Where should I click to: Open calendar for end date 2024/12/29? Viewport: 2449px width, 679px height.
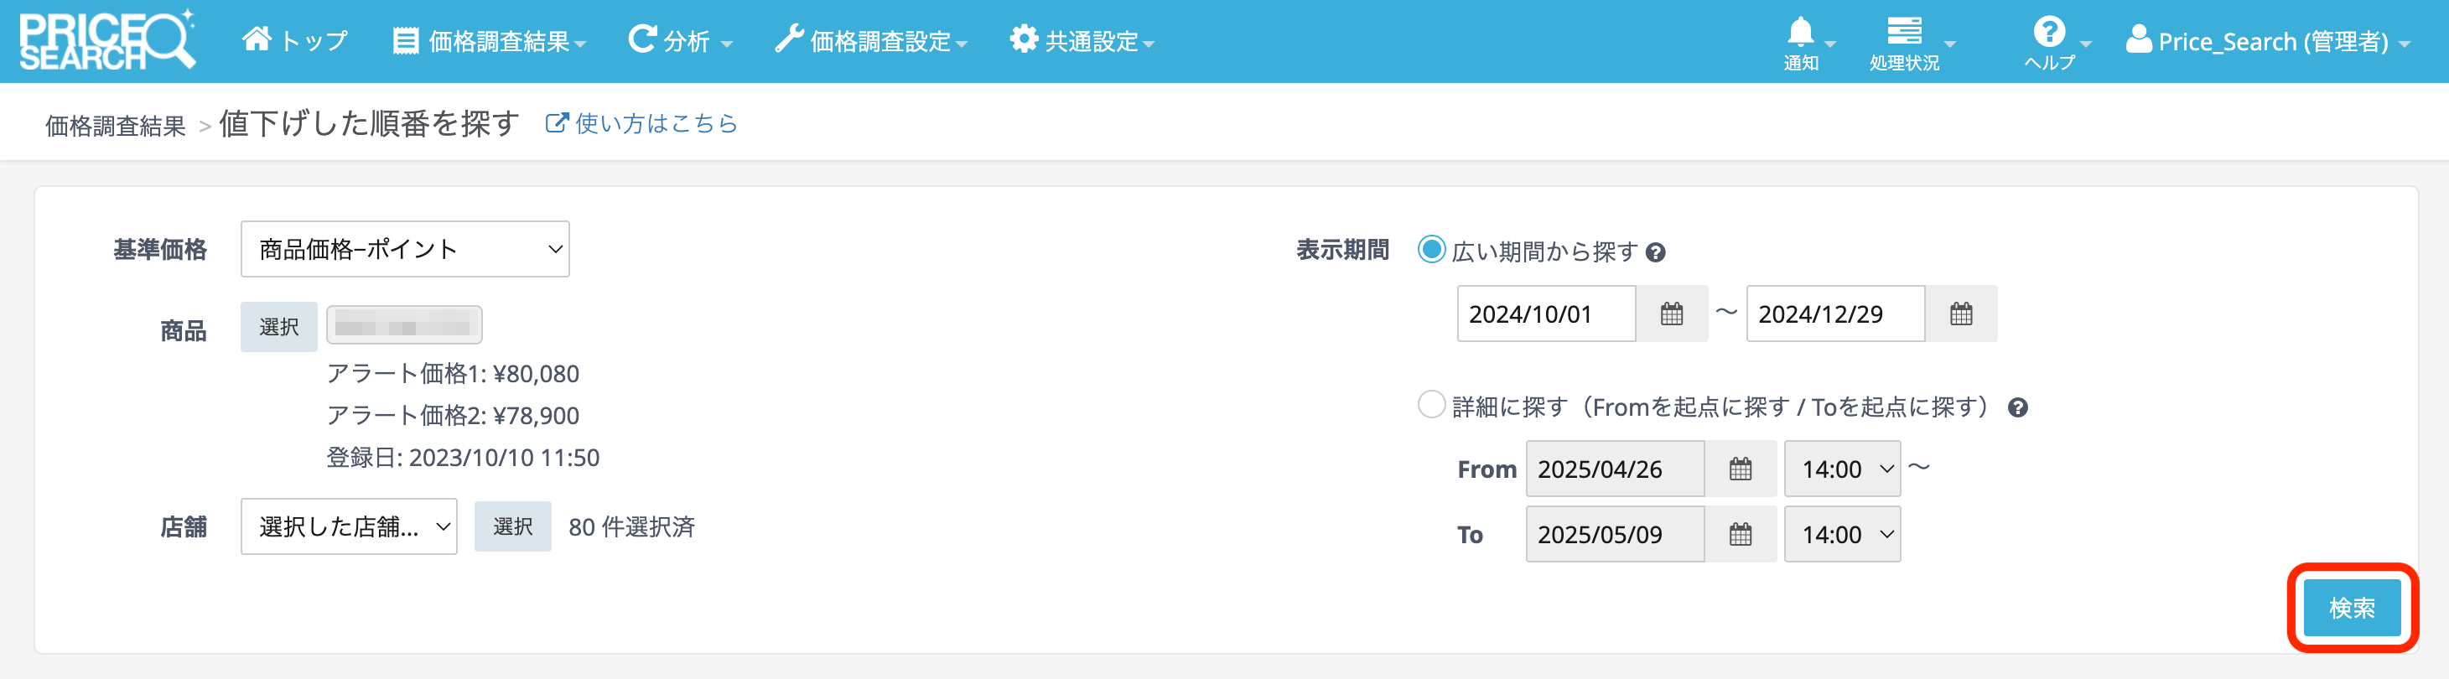point(1960,314)
